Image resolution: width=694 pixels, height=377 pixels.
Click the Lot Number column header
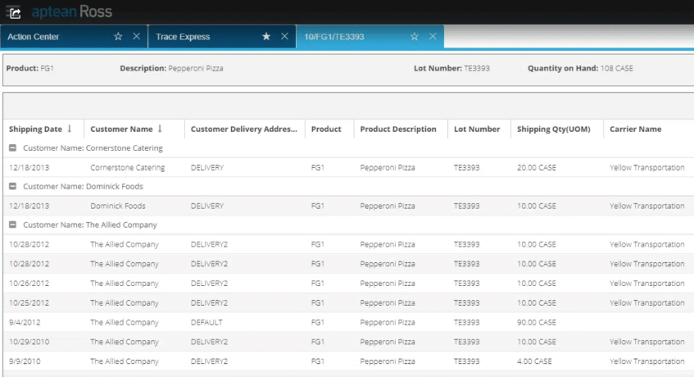(x=477, y=129)
